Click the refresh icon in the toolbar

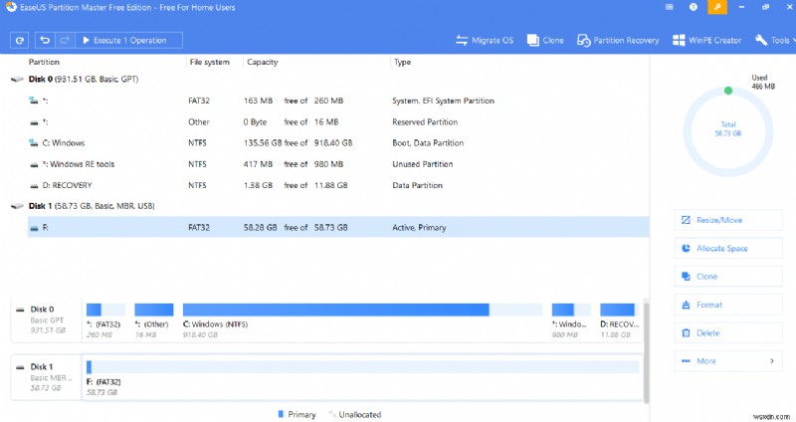[x=19, y=41]
